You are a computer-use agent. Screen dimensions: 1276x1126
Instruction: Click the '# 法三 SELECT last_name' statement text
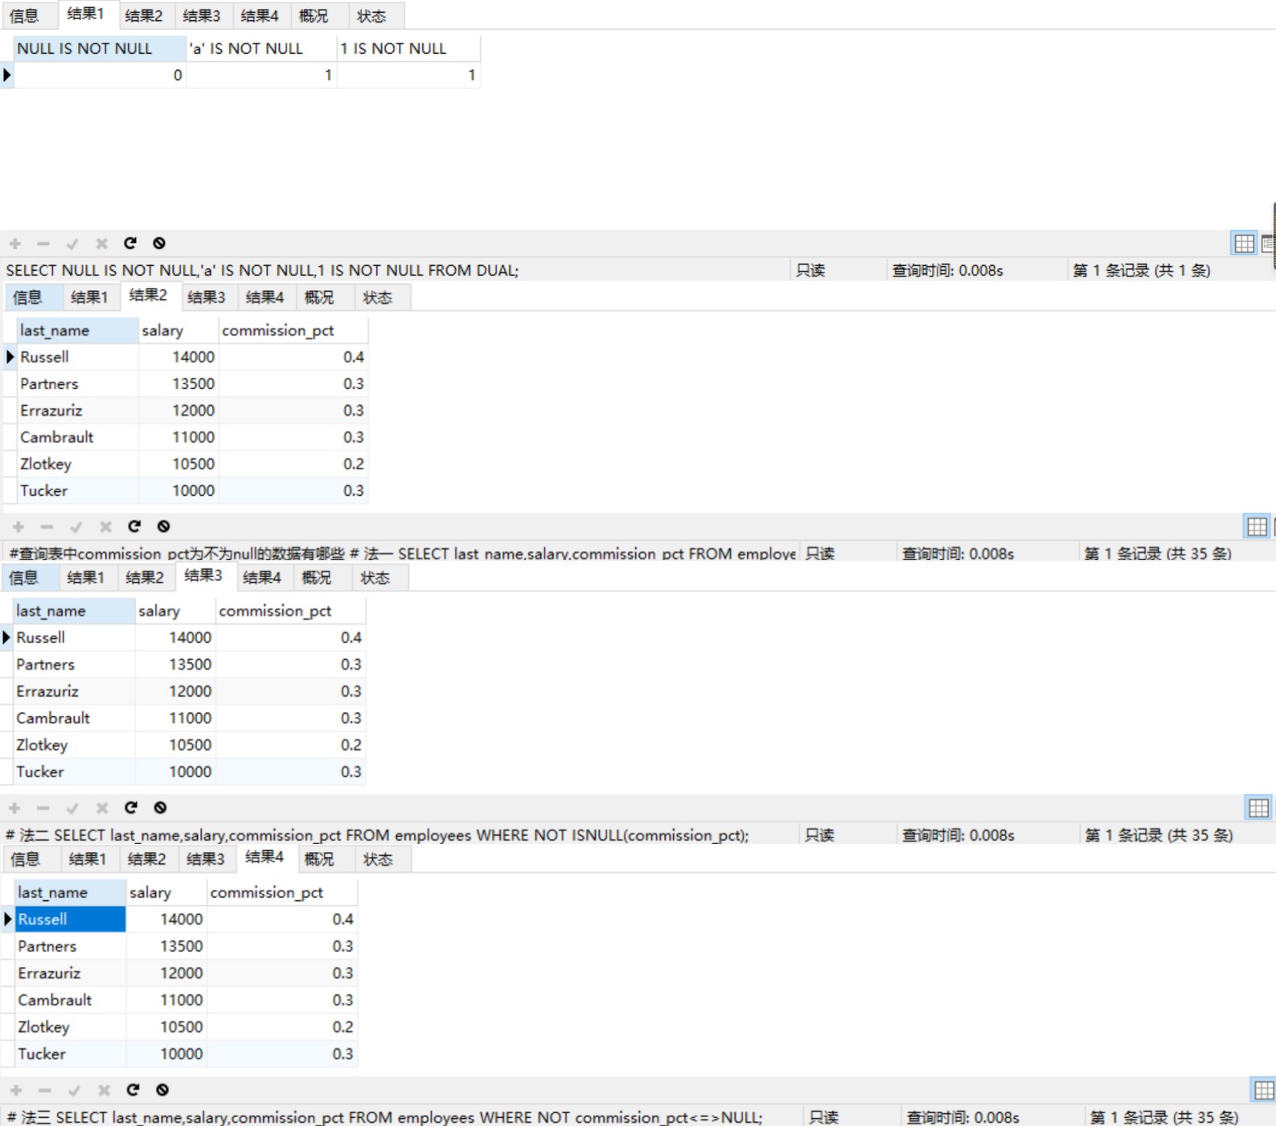tap(384, 1118)
